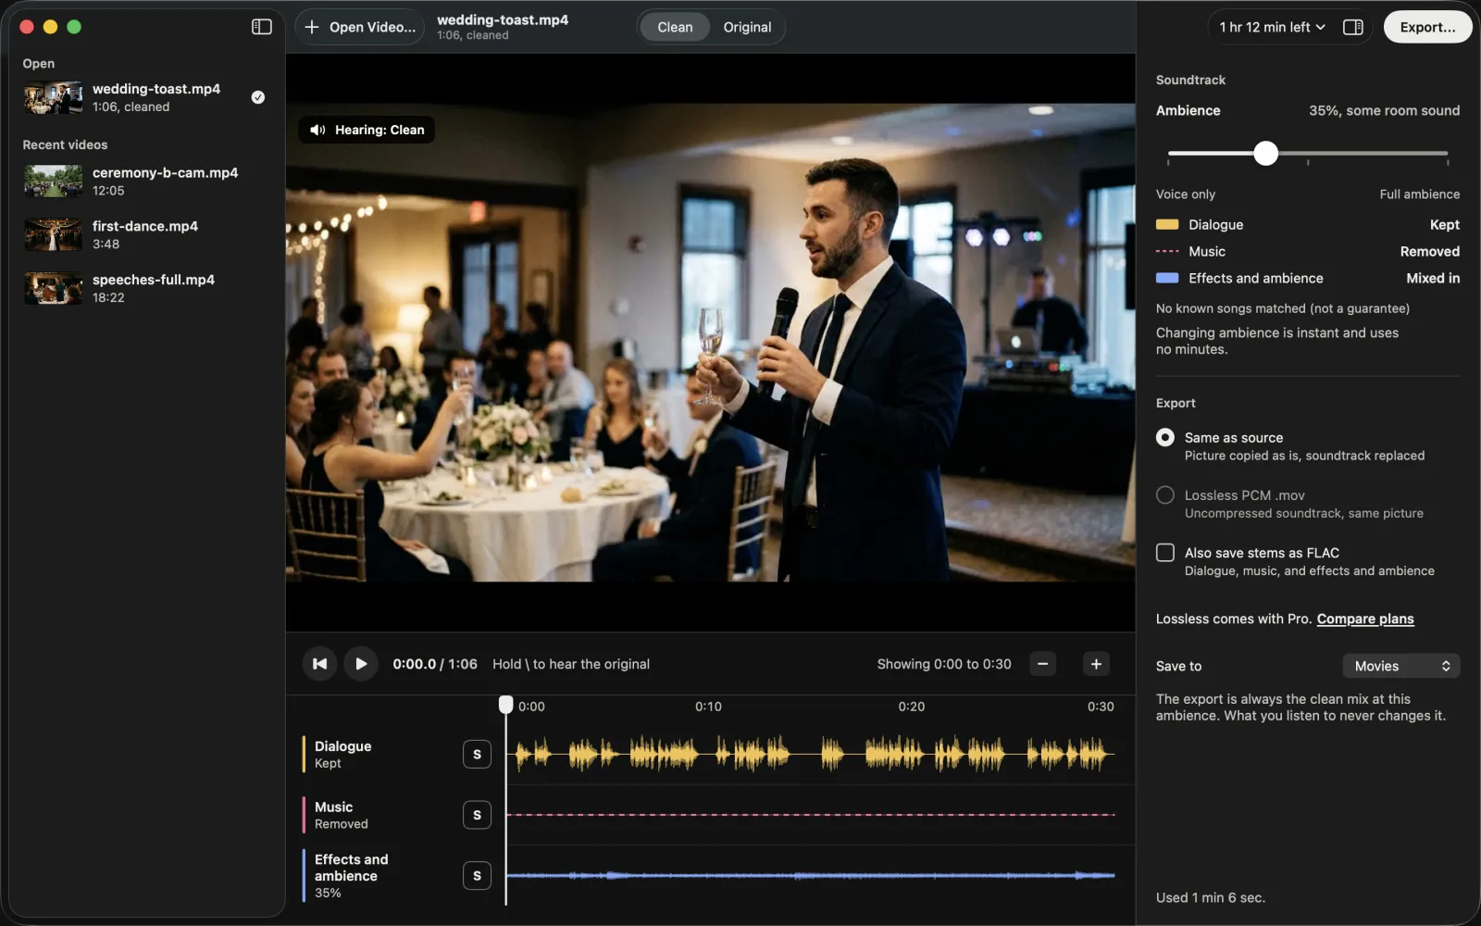Click the timeline playhead handle at 0:00
This screenshot has width=1481, height=926.
[x=505, y=705]
